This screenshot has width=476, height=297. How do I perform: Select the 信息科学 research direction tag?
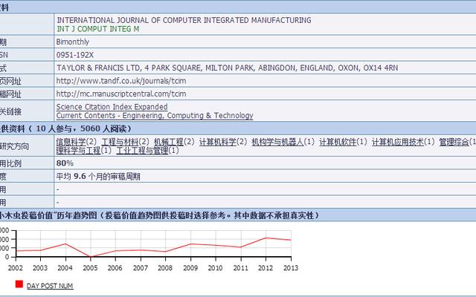pos(71,142)
